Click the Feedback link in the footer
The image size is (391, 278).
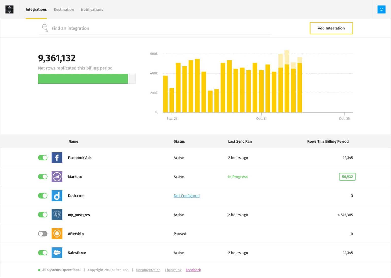coord(193,270)
